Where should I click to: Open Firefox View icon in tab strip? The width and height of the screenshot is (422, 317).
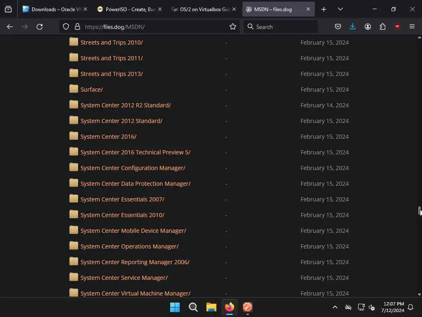tap(8, 9)
